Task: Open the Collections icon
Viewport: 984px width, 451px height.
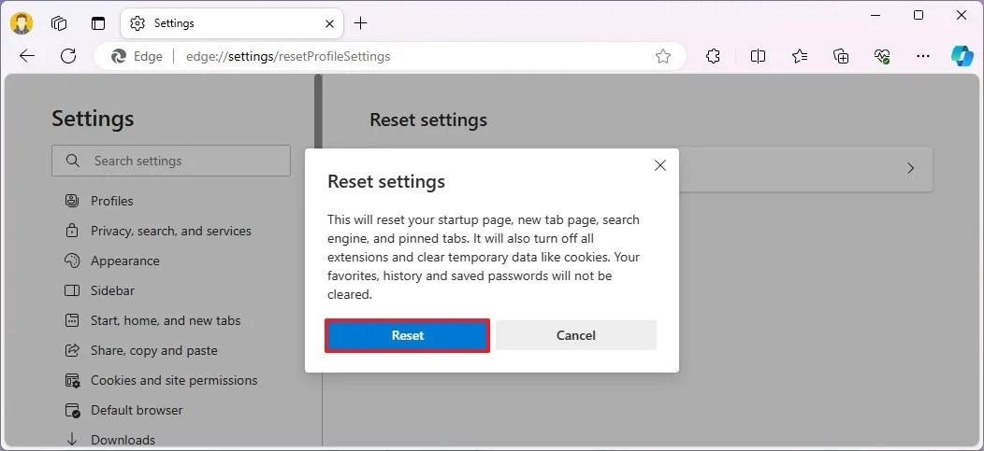Action: pos(841,56)
